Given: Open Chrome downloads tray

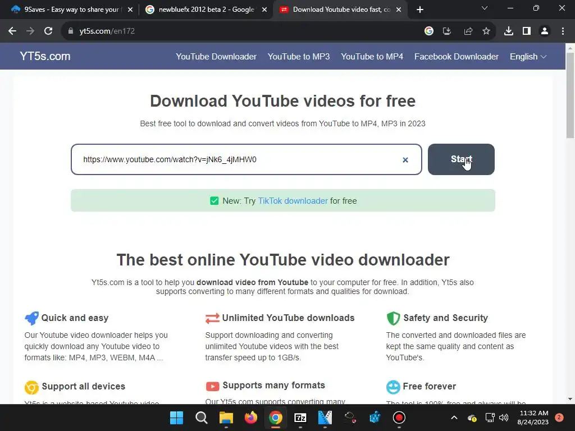Looking at the screenshot, I should tap(509, 31).
